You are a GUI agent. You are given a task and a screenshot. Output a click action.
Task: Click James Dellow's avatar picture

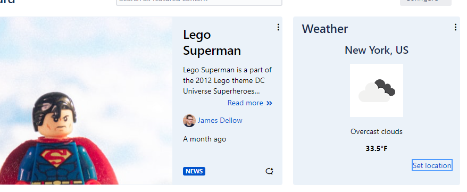(x=189, y=121)
